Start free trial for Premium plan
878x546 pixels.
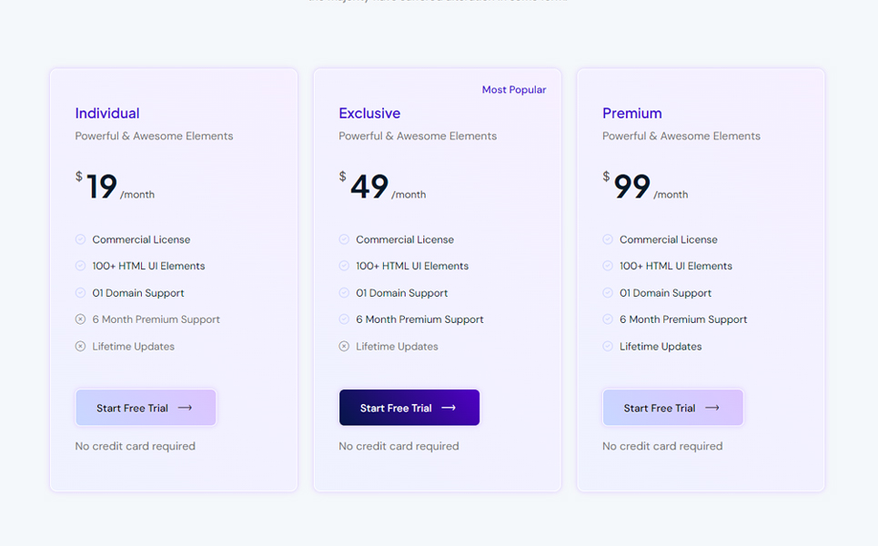pos(673,408)
